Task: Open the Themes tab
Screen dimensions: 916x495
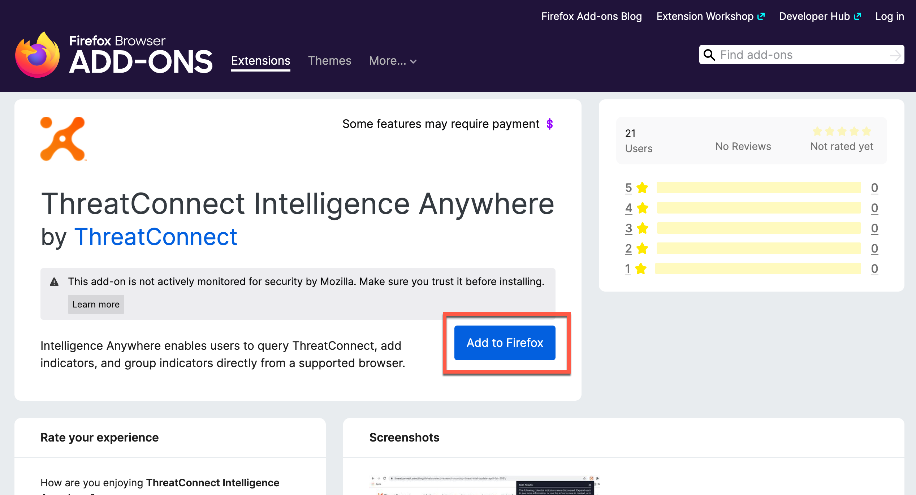Action: point(329,61)
